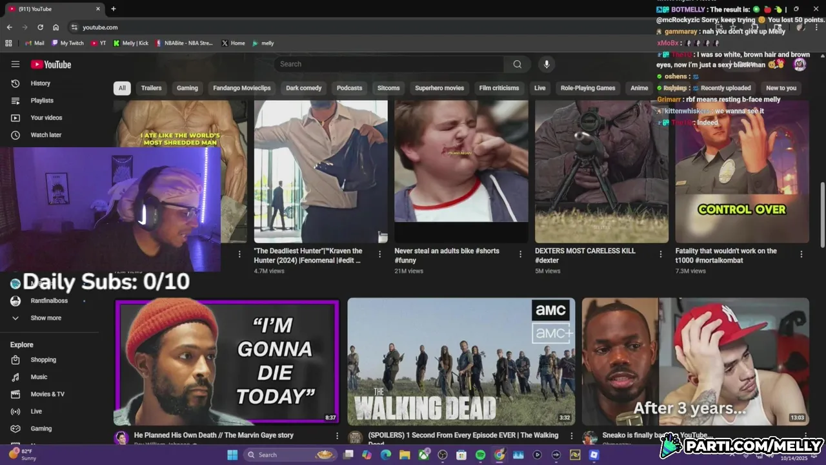Viewport: 826px width, 465px height.
Task: Switch to the (911) YouTube browser tab
Action: [54, 9]
